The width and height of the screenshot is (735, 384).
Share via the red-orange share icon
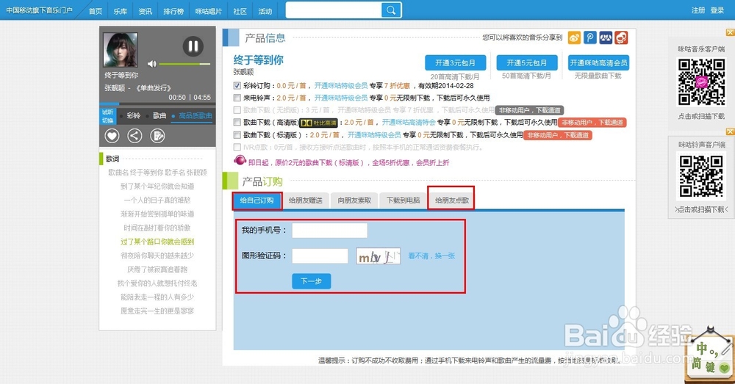pos(622,38)
